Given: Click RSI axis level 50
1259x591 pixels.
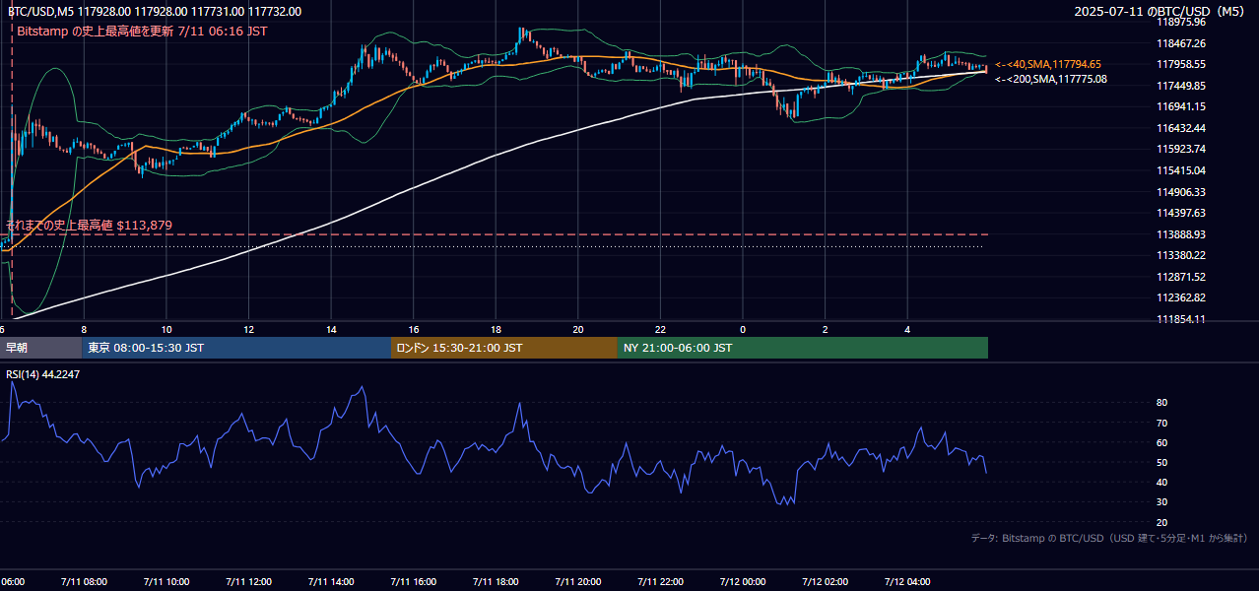Looking at the screenshot, I should tap(1162, 462).
